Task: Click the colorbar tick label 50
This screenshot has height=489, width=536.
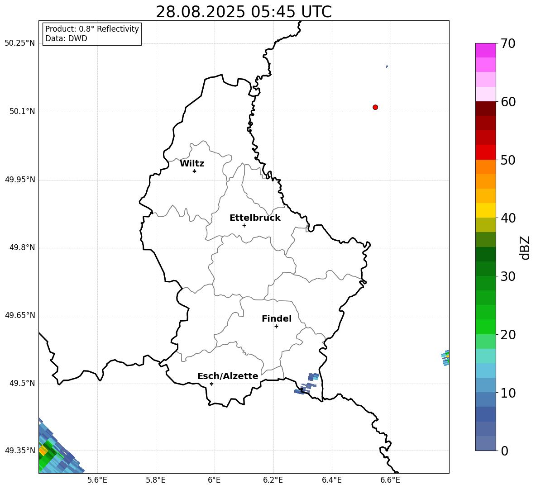Action: 508,160
